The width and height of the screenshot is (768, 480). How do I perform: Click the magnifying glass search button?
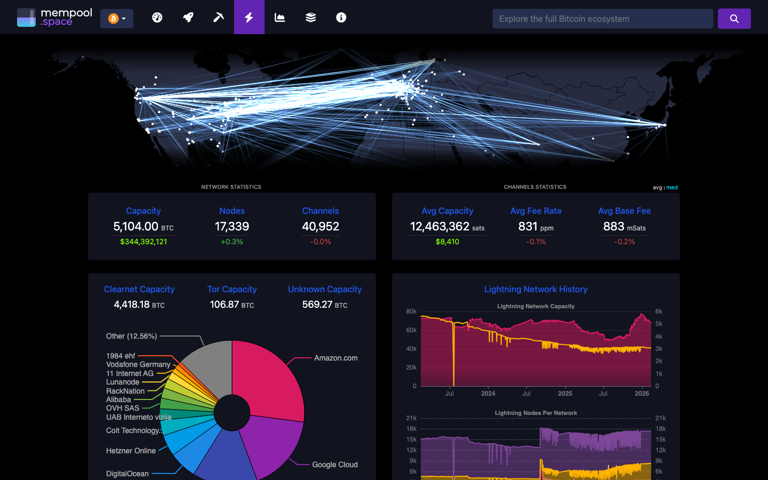[734, 18]
